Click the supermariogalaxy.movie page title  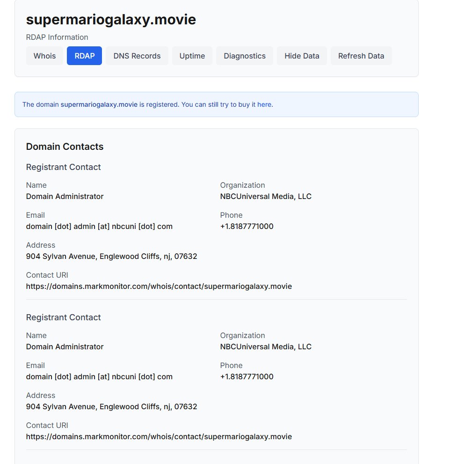[x=111, y=20]
